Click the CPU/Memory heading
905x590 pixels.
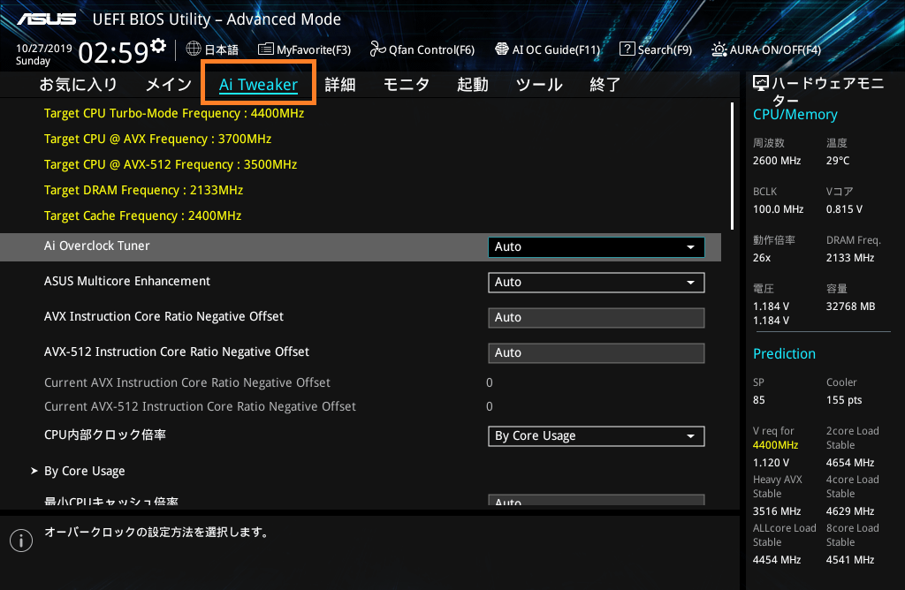coord(795,115)
